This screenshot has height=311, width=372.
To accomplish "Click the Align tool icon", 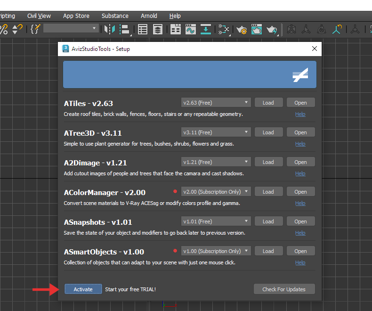I will coord(125,29).
